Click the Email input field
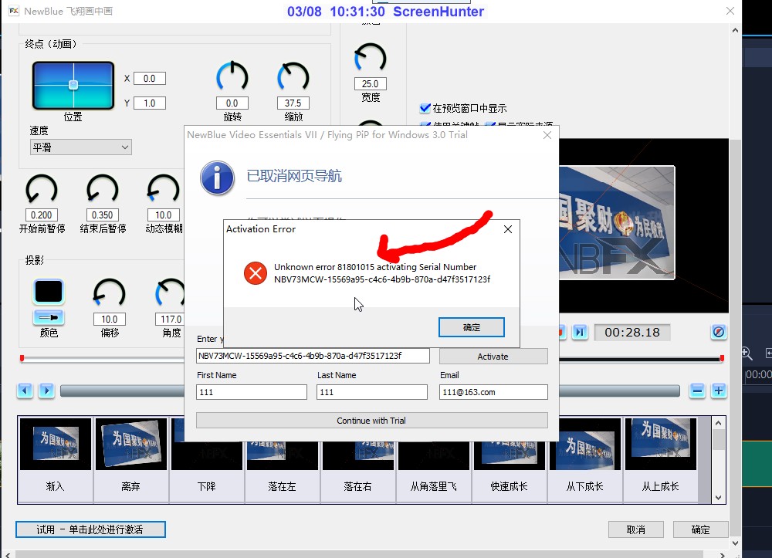Image resolution: width=772 pixels, height=558 pixels. [x=493, y=392]
